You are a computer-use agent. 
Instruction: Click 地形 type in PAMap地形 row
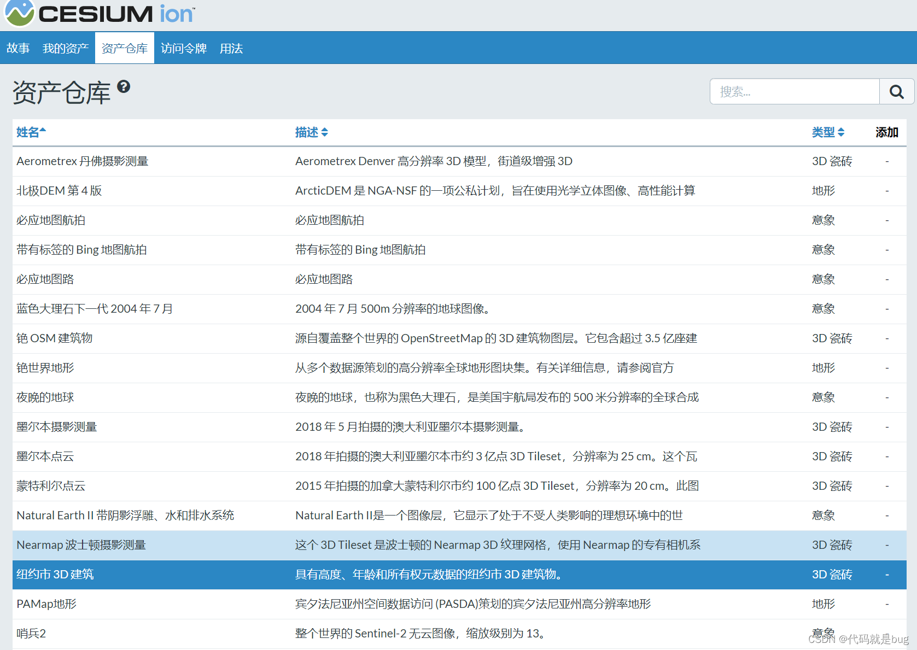[823, 604]
